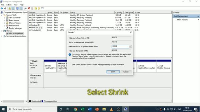This screenshot has height=112, width=200.
Task: Toggle the Show/Hide Console Tree icon
Action: [13, 8]
